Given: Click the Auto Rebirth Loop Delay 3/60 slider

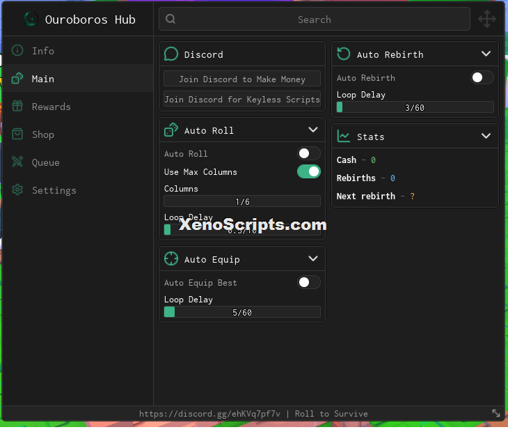Looking at the screenshot, I should point(415,107).
